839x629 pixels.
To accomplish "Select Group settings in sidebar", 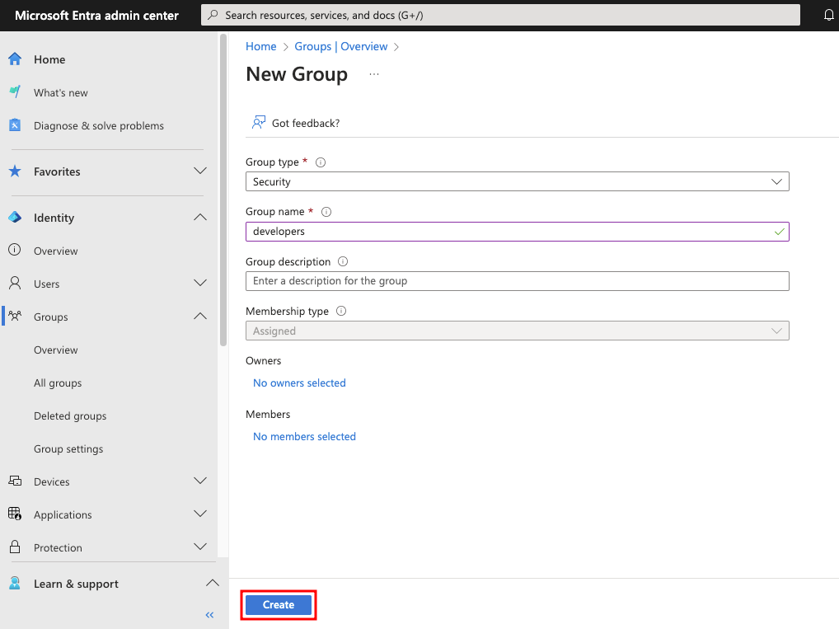I will pyautogui.click(x=68, y=449).
